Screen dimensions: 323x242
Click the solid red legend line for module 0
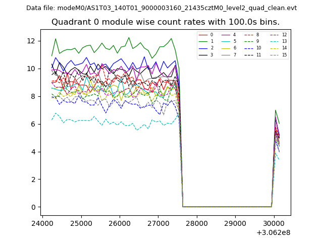click(203, 35)
